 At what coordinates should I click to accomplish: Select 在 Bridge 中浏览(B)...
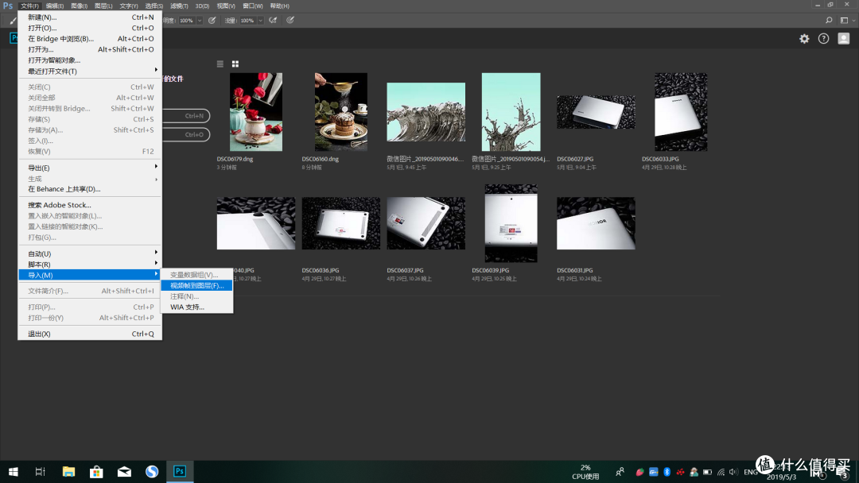tap(91, 39)
